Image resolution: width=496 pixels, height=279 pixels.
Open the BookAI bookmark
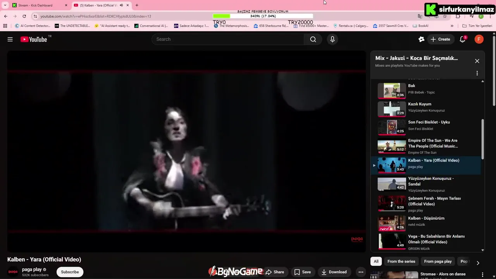(420, 26)
